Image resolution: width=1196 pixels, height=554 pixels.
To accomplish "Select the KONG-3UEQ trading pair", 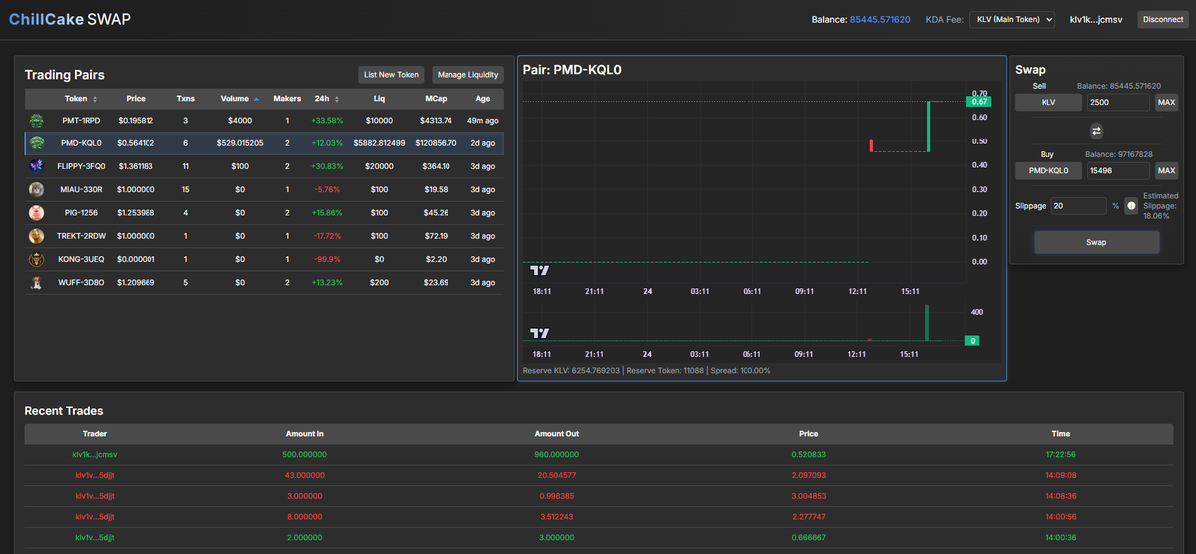I will [264, 259].
